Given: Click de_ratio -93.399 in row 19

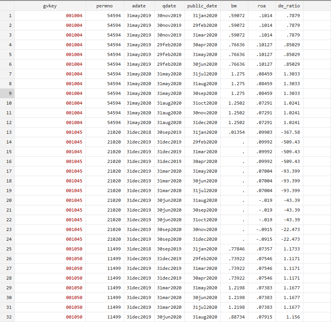Looking at the screenshot, I should (x=289, y=191).
